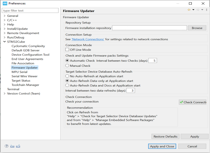The image size is (210, 153).
Task: Expand the C/C++ preferences node
Action: (4, 20)
